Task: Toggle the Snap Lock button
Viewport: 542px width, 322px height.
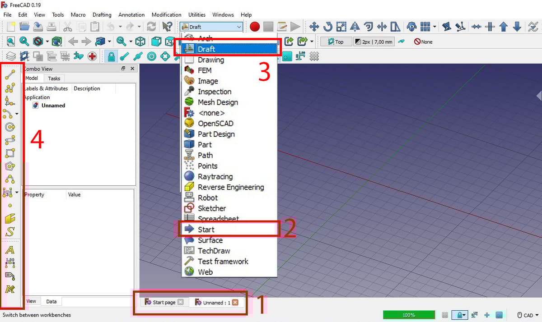Action: tap(111, 56)
